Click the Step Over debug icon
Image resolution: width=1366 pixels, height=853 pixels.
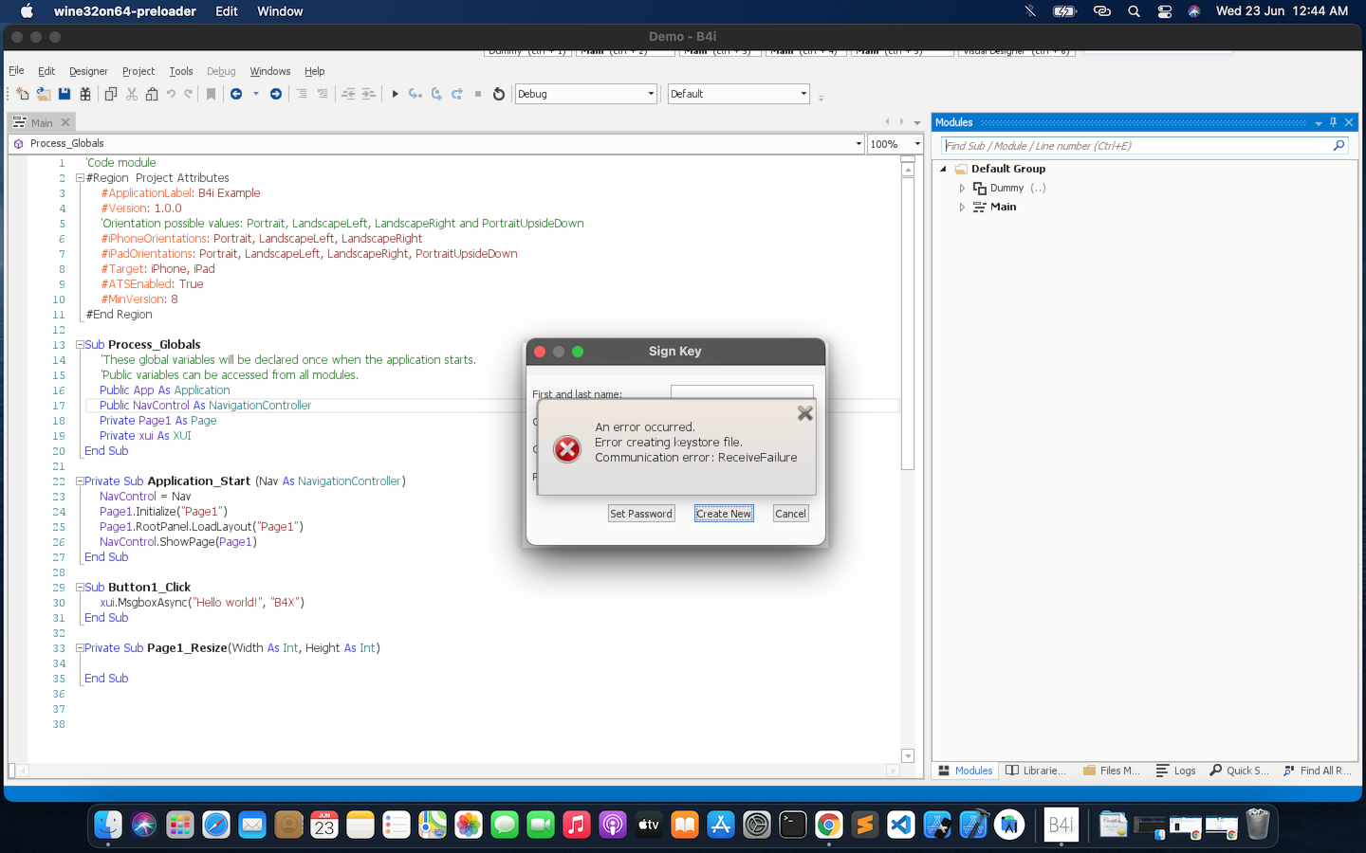pos(436,94)
